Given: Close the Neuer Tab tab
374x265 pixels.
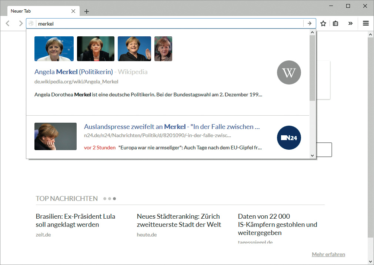Looking at the screenshot, I should tap(73, 11).
